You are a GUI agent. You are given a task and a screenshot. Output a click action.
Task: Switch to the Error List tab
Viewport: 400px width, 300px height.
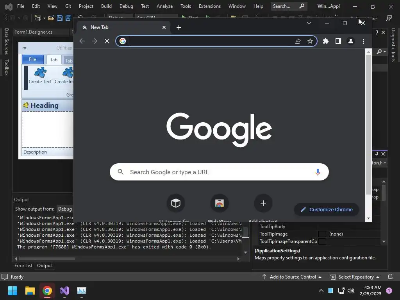coord(23,266)
